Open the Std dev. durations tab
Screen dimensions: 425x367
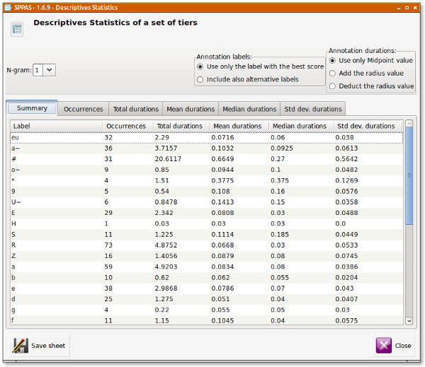pos(313,109)
